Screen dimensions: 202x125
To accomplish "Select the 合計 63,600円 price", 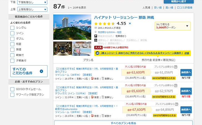I will 135,72.
